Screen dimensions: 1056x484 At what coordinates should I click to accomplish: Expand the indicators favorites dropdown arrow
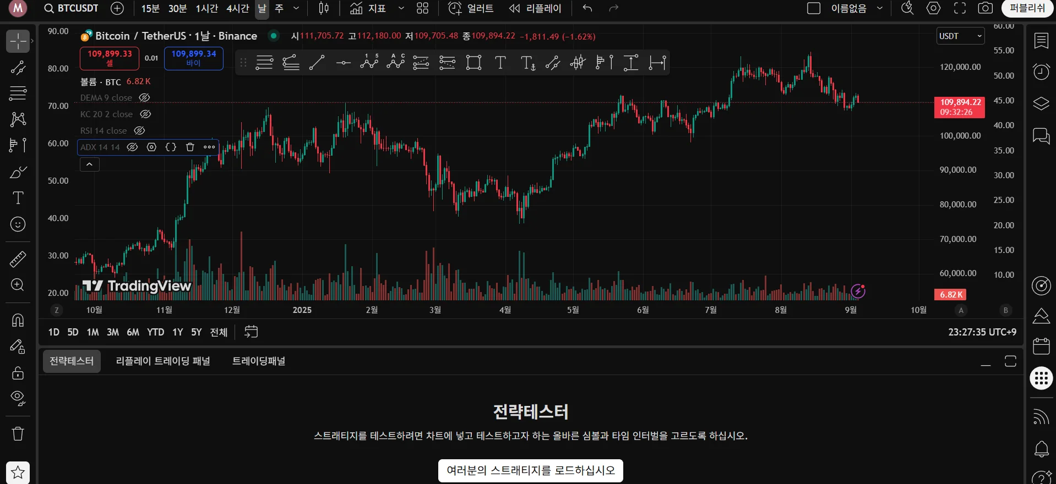(401, 8)
